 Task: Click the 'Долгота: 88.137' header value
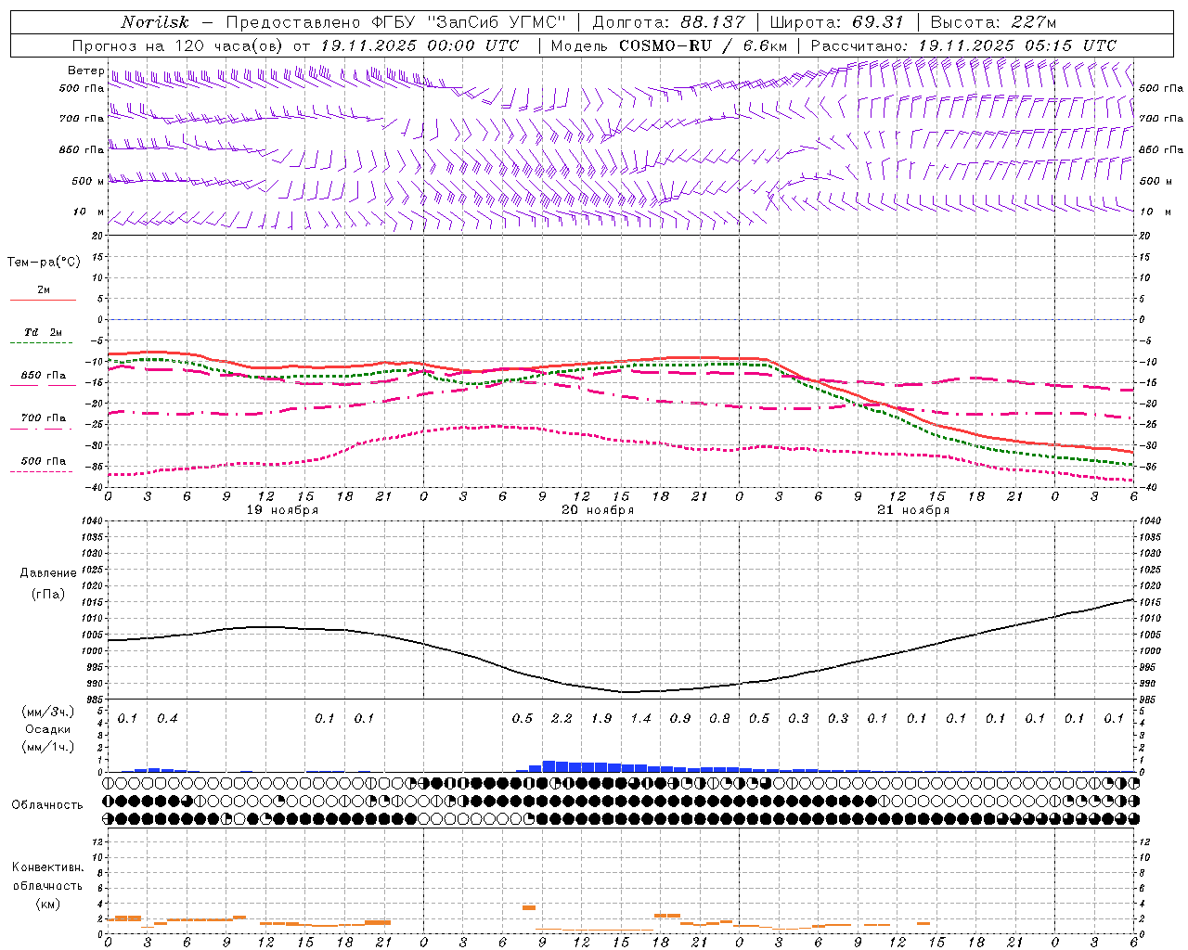pos(668,22)
